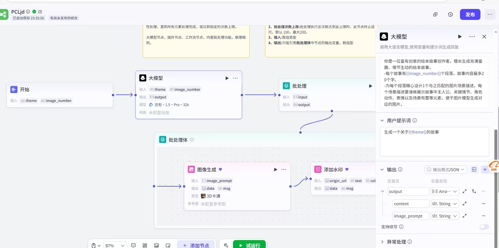Click the content variable name field

[411, 204]
